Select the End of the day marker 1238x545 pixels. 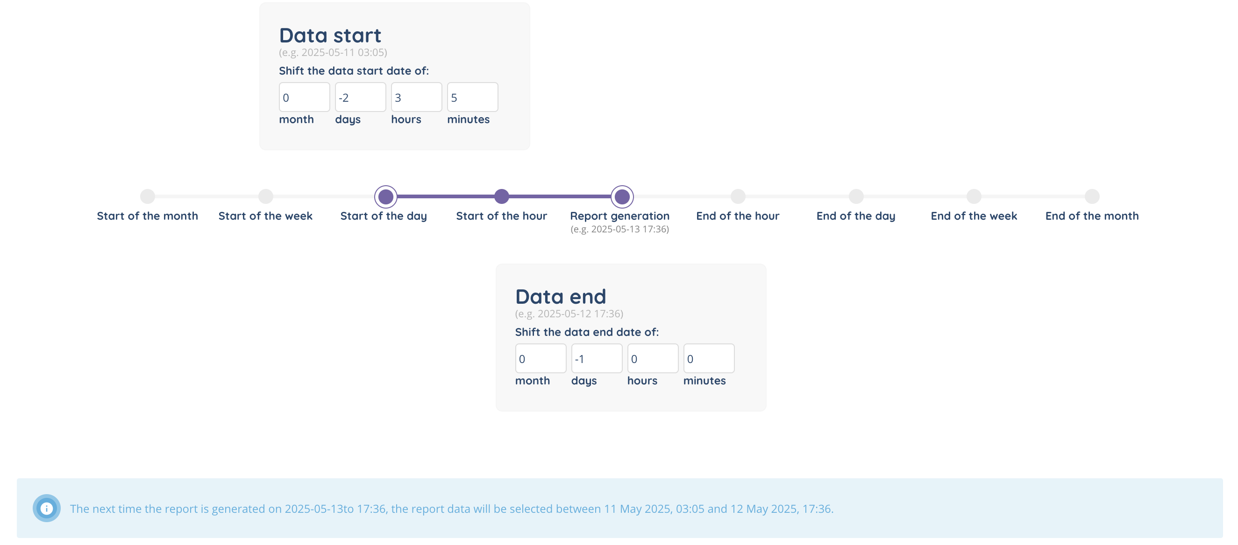(856, 196)
